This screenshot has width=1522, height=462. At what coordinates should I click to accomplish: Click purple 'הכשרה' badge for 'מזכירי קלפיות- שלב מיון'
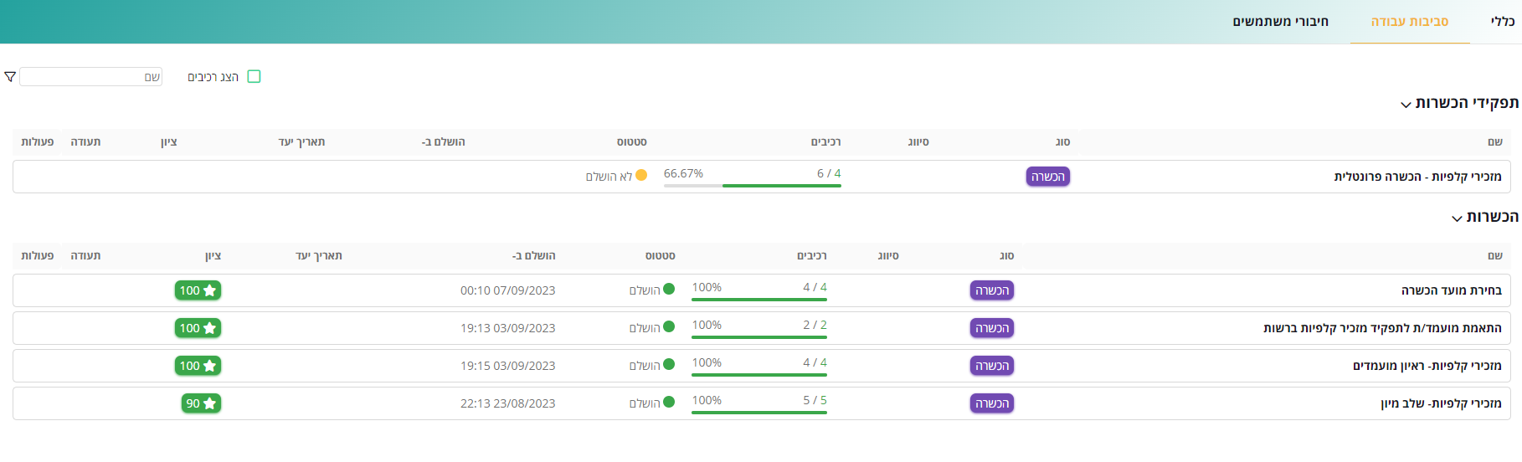coord(991,403)
